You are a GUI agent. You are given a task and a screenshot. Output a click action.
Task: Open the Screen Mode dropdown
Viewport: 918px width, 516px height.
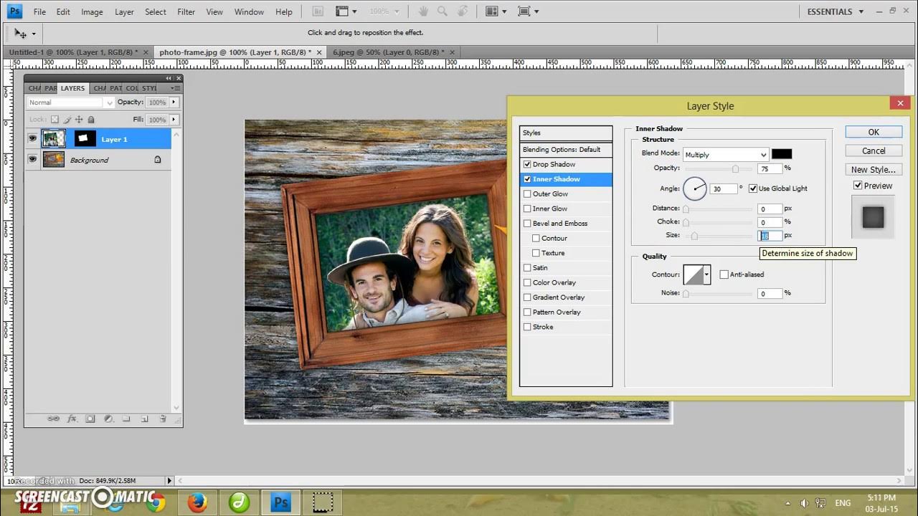click(x=528, y=11)
